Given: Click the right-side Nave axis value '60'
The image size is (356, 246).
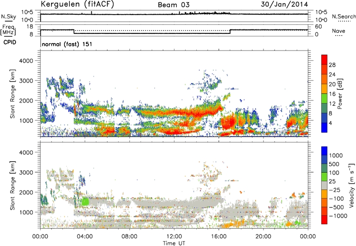Looking at the screenshot, I should coord(318,27).
